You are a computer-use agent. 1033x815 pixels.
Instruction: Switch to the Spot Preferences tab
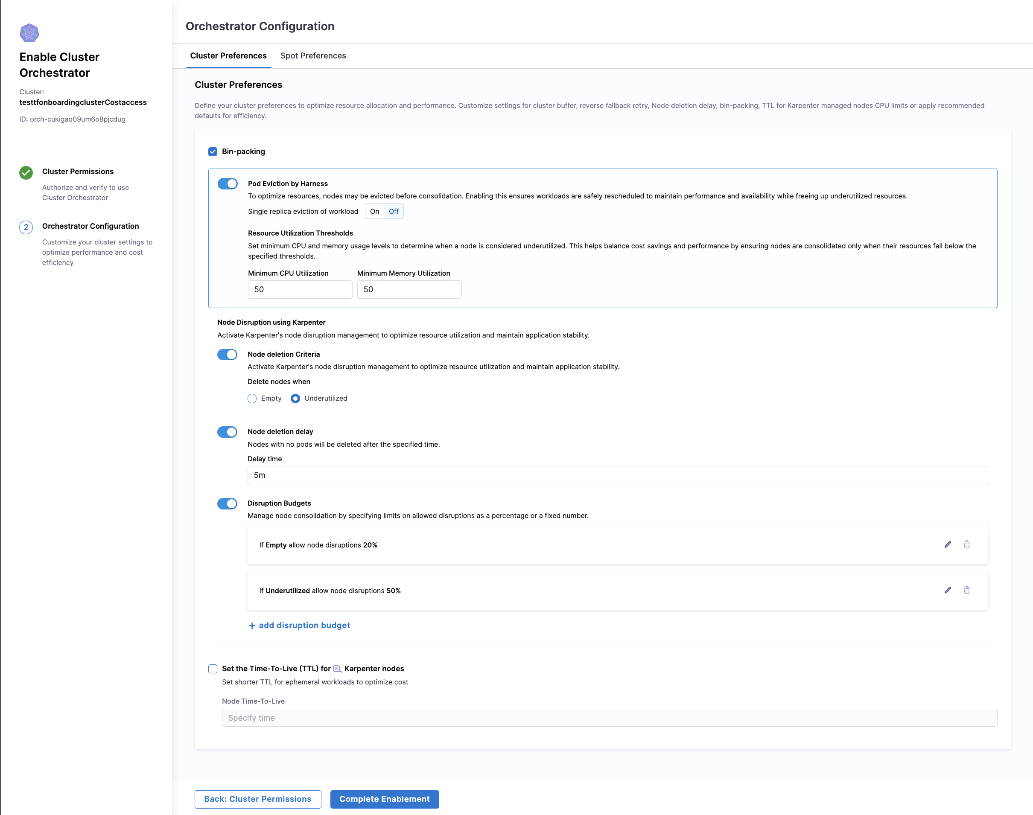pos(313,56)
